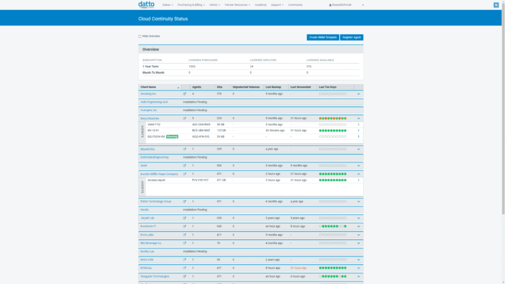Screen dimensions: 505x284
Task: Open external link icon in the size 643 row
Action: tap(185, 227)
